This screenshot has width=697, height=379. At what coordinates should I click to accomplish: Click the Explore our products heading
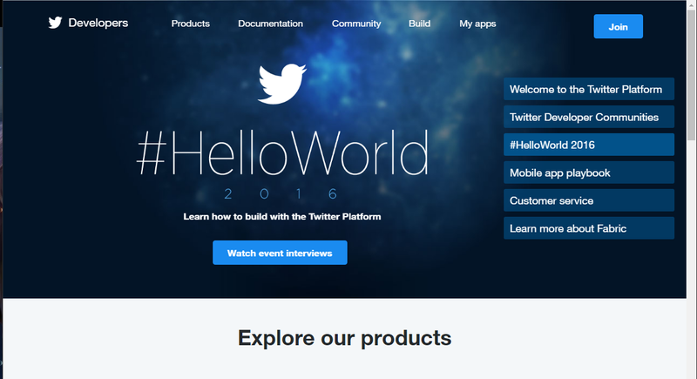point(344,338)
